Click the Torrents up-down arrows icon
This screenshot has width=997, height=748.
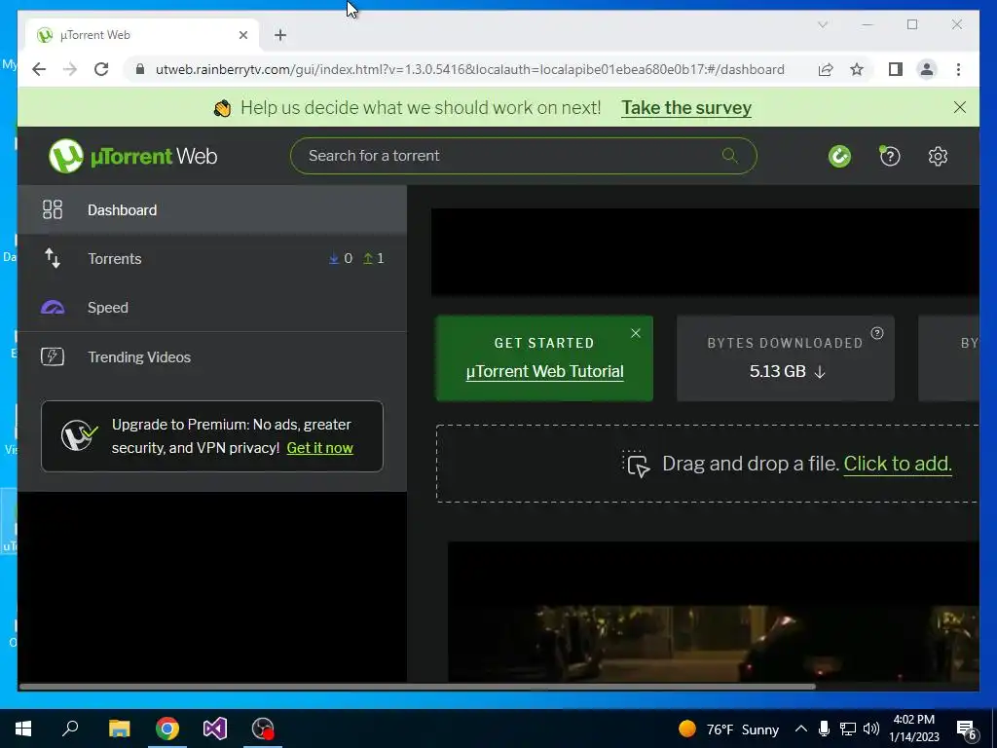pos(53,258)
